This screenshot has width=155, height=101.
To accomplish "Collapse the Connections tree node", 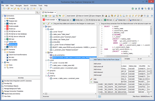I will [2, 16].
